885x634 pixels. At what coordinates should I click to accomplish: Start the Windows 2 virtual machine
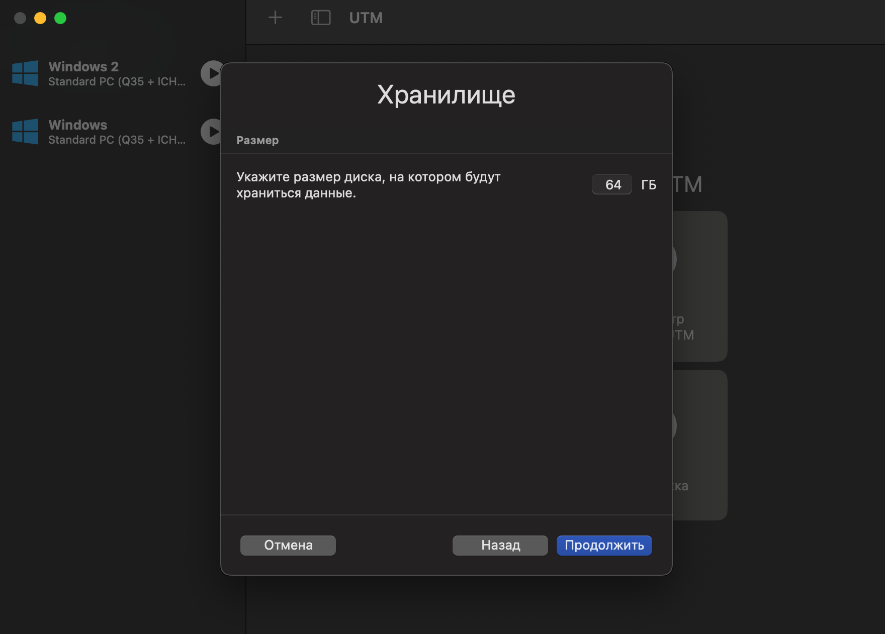(x=211, y=73)
